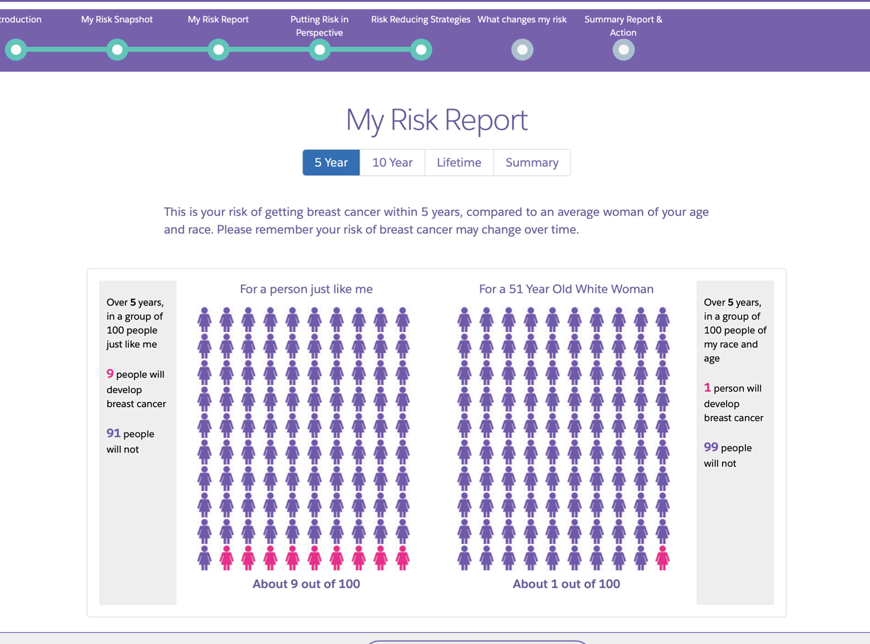Select the Risk Reducing Strategies progress marker

click(x=421, y=50)
